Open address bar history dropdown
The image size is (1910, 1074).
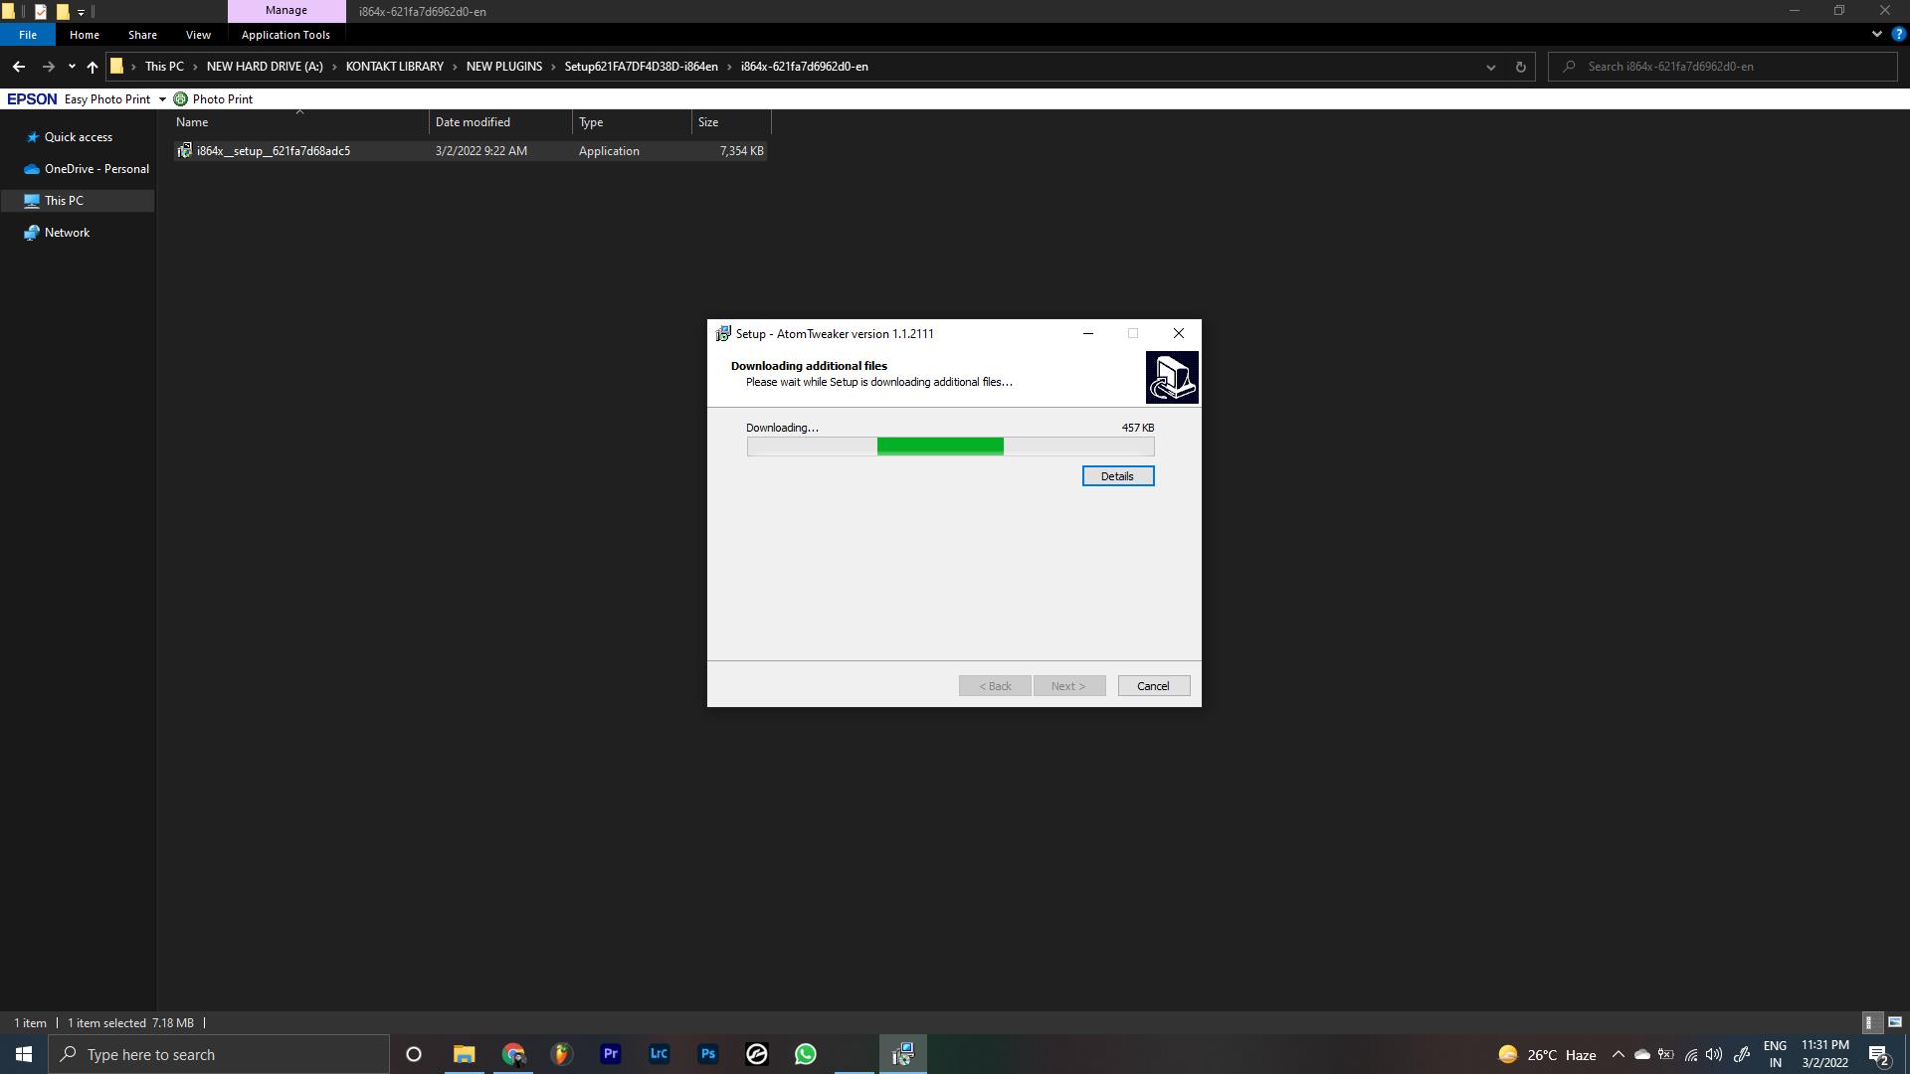(x=1490, y=67)
